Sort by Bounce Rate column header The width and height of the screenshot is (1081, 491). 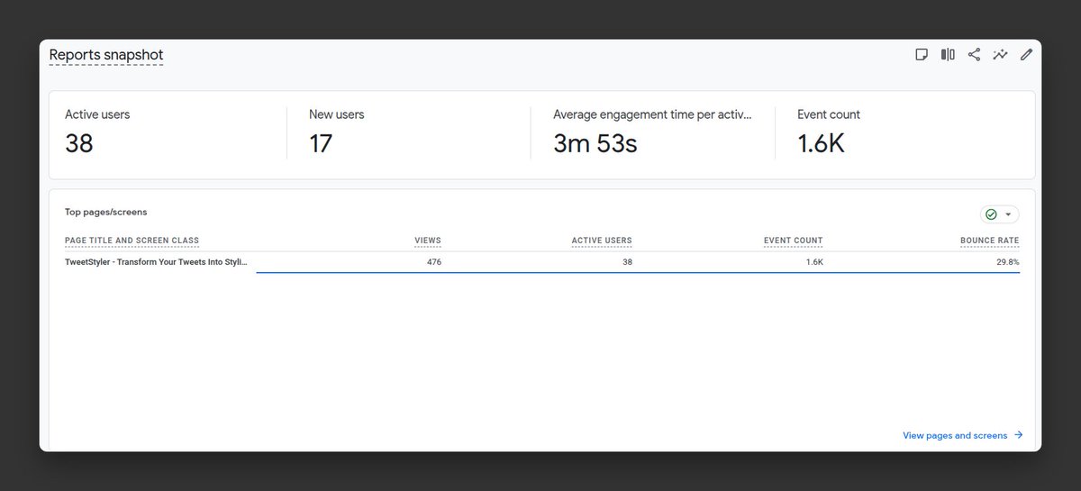tap(990, 241)
